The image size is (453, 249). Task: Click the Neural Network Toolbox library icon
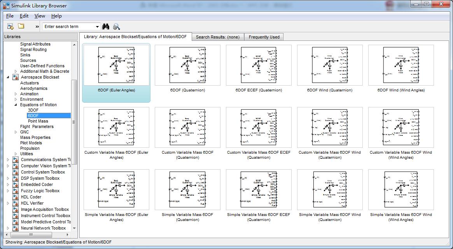[x=16, y=228]
